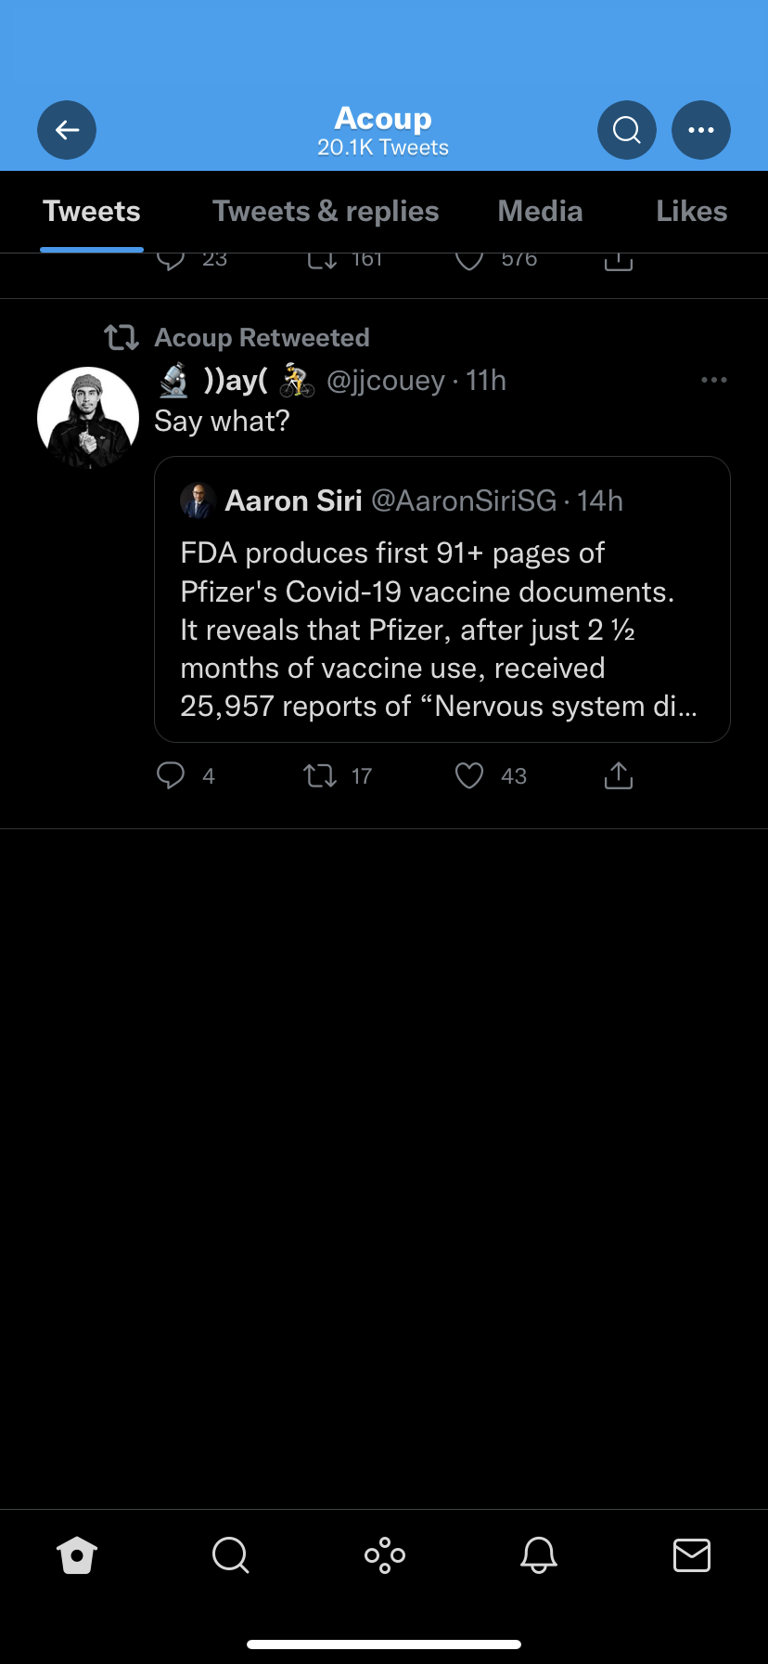Reply to the 'Say what?' tweet
This screenshot has width=768, height=1664.
(x=171, y=775)
